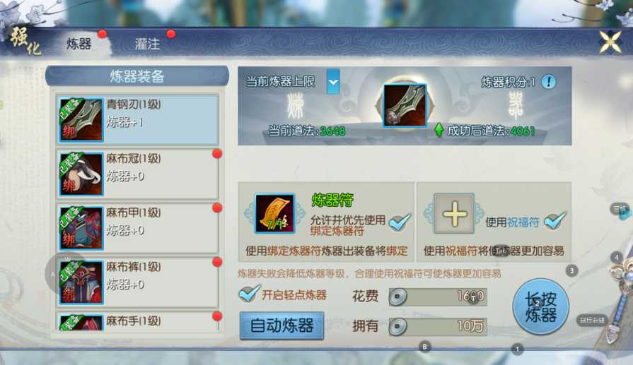Select the 麻布甲 armor equipment icon

81,228
